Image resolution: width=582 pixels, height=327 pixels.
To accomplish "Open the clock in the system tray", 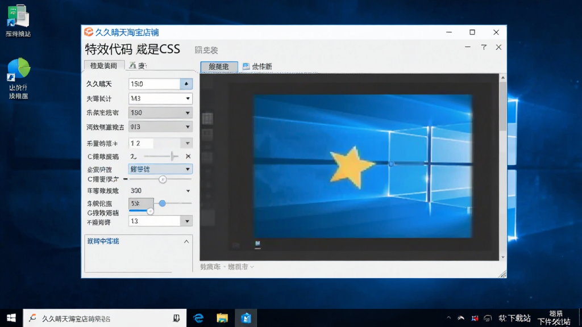I will point(555,318).
